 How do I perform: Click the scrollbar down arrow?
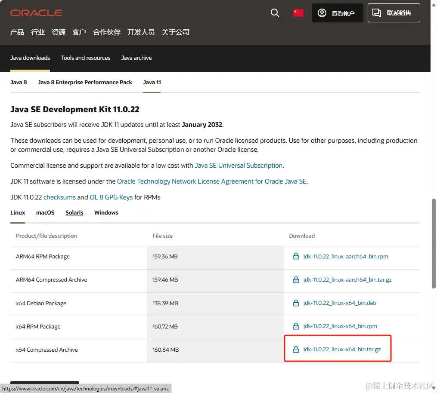434,388
